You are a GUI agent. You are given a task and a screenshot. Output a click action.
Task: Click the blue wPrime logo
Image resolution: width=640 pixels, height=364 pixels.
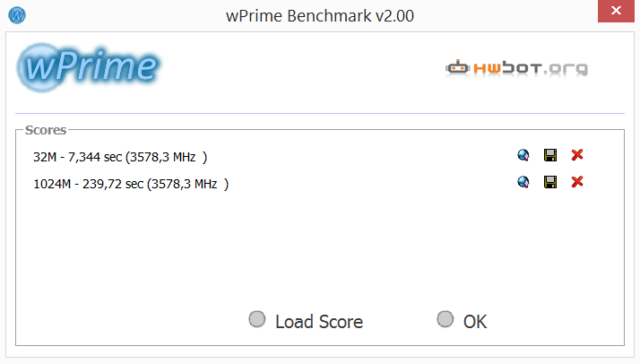(x=88, y=67)
